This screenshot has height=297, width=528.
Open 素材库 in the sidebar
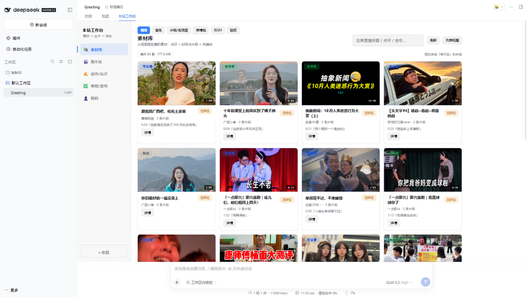coord(104,50)
